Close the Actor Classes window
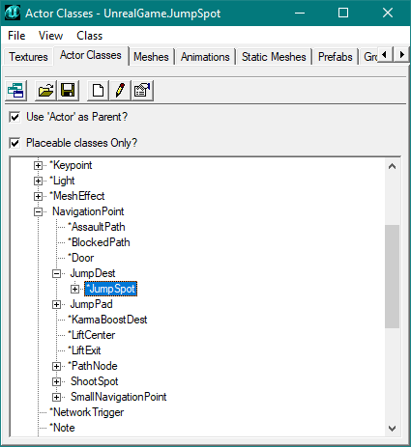 point(388,14)
